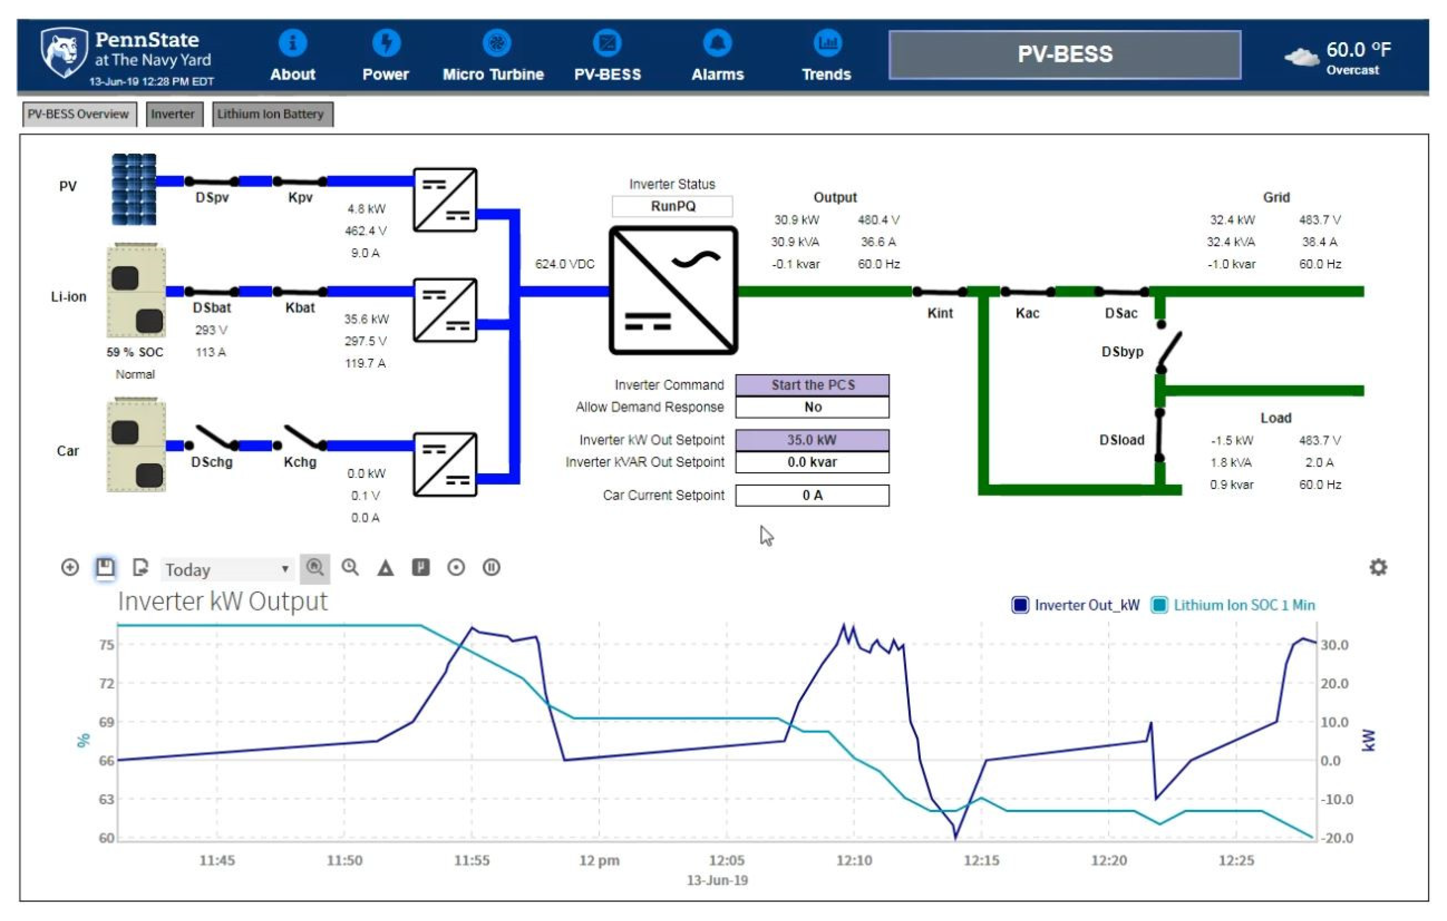Click the export document icon
The image size is (1447, 921).
pos(140,567)
